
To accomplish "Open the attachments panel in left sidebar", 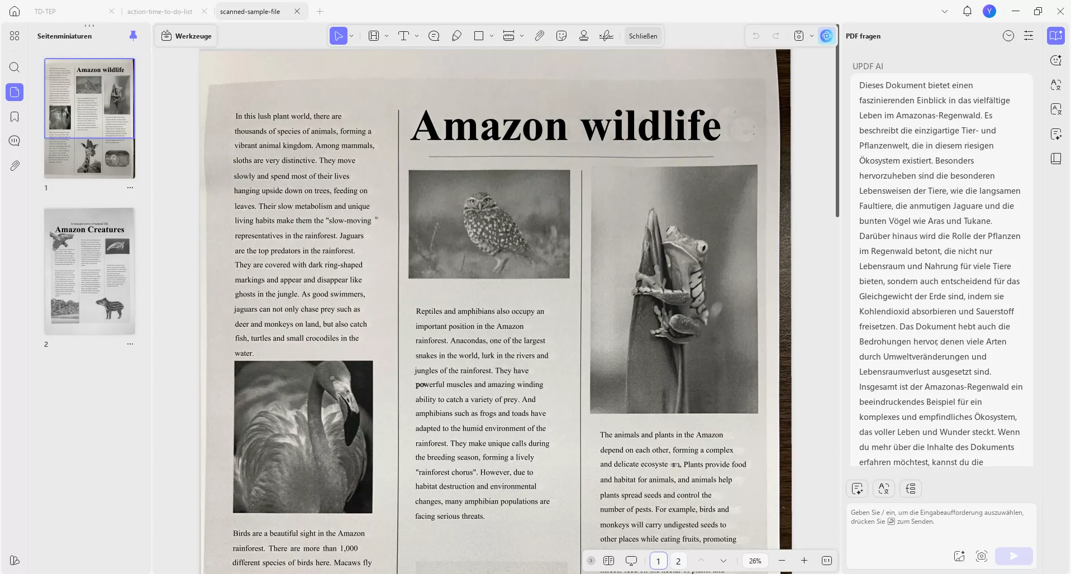I will [x=15, y=166].
